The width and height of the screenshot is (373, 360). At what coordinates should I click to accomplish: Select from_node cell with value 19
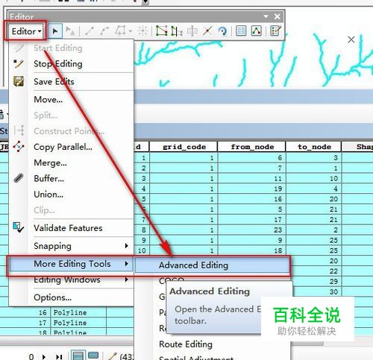[x=251, y=189]
